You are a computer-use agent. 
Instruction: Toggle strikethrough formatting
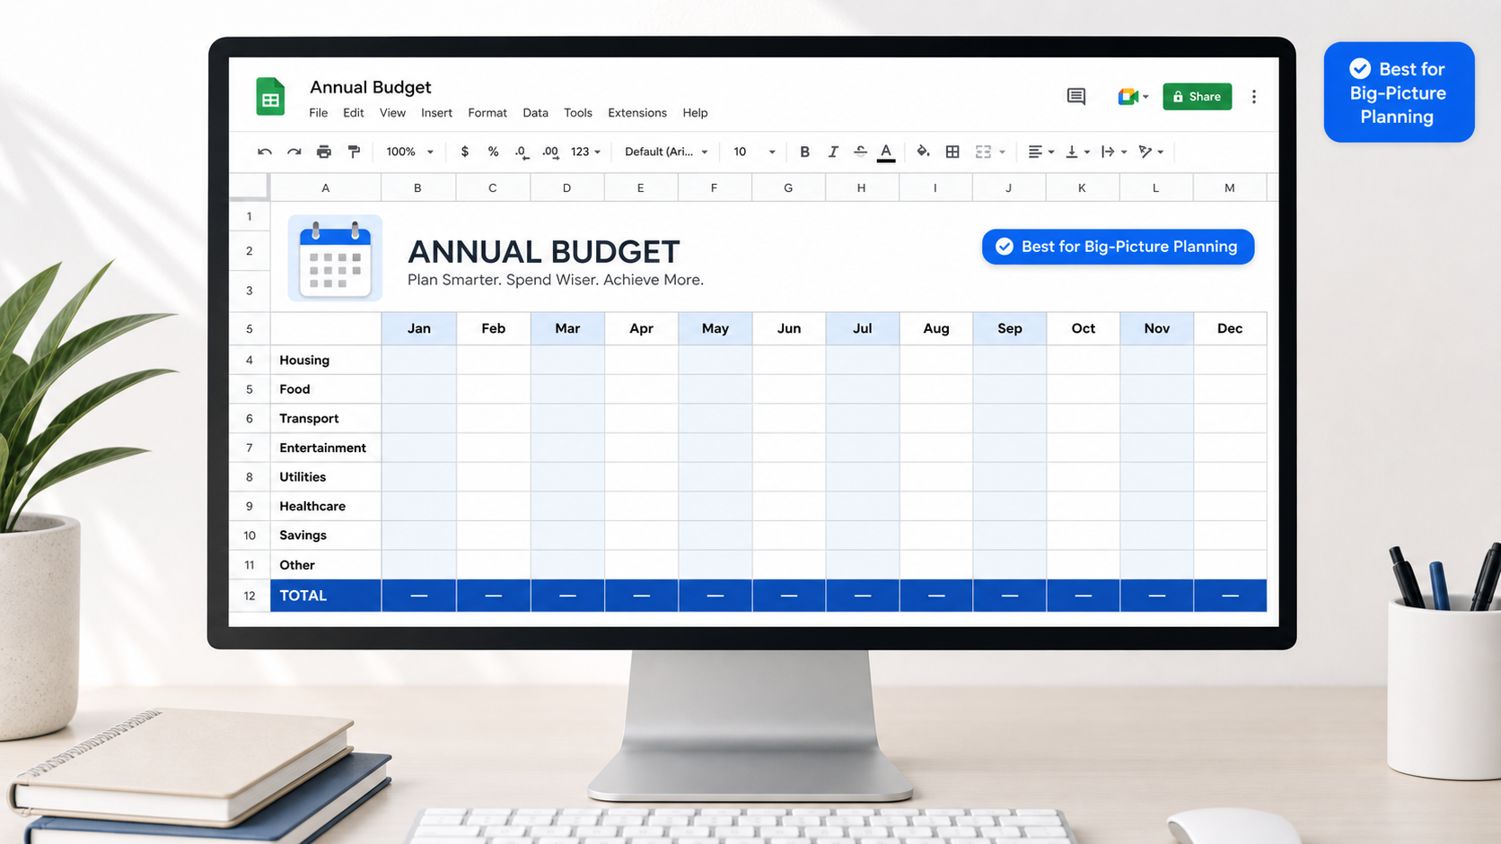pos(860,152)
